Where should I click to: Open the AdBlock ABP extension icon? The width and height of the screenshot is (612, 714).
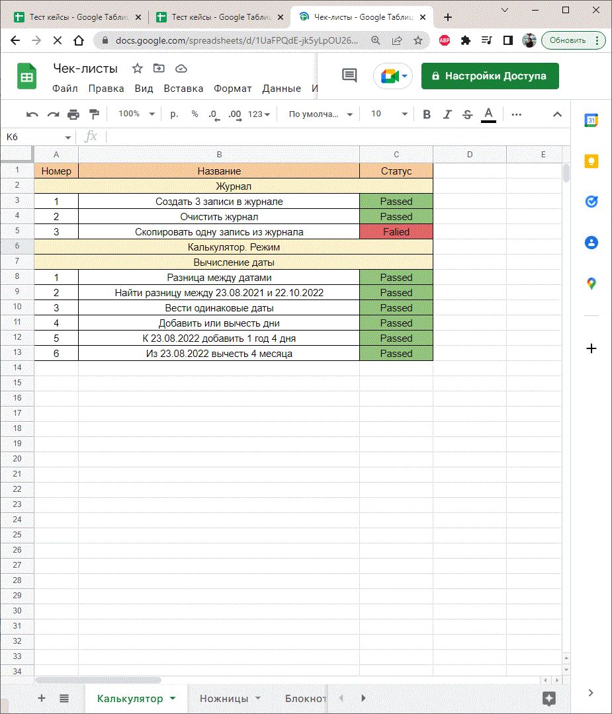[445, 40]
